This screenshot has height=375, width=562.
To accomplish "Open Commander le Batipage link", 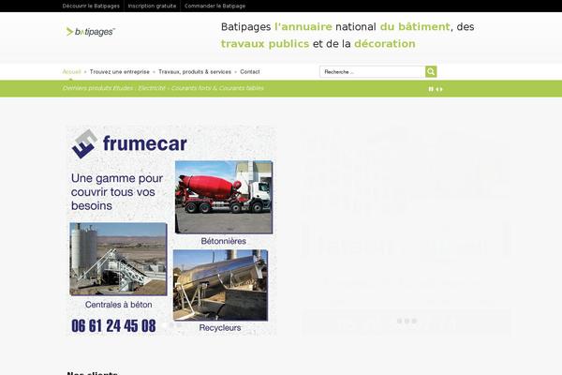I will [215, 7].
